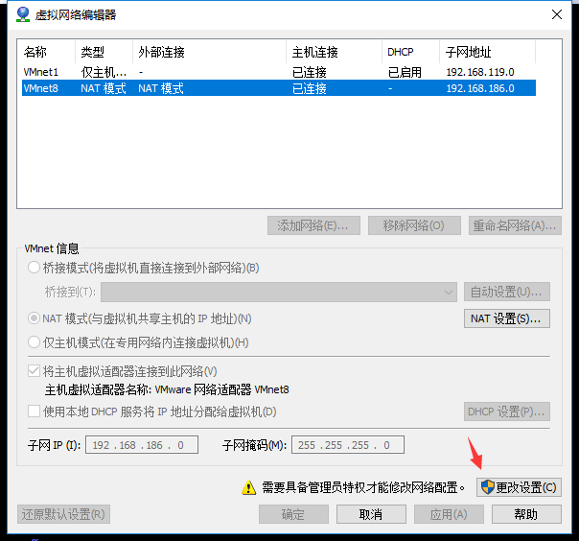Open DHCP 设置(P)... dialog

pyautogui.click(x=506, y=412)
